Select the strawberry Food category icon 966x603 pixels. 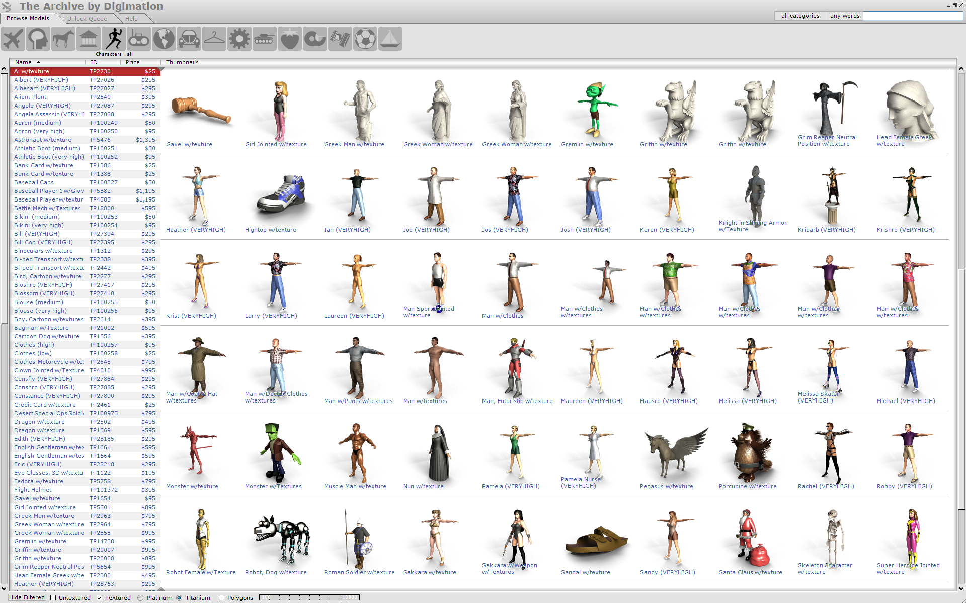pyautogui.click(x=290, y=39)
